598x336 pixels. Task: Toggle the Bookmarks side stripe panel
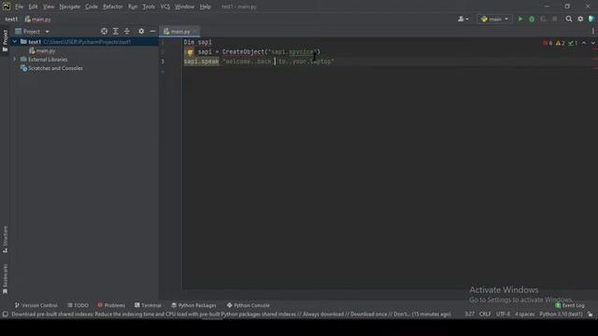[x=5, y=279]
